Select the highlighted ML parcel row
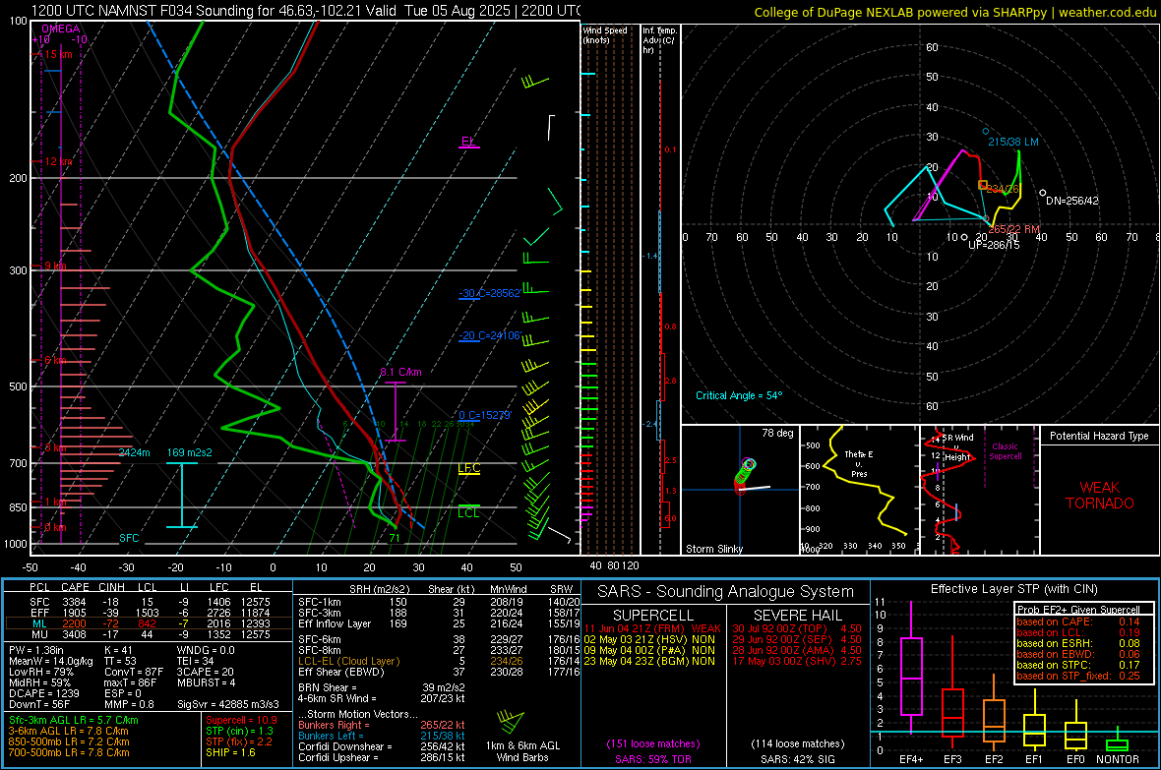This screenshot has width=1161, height=770. [149, 623]
